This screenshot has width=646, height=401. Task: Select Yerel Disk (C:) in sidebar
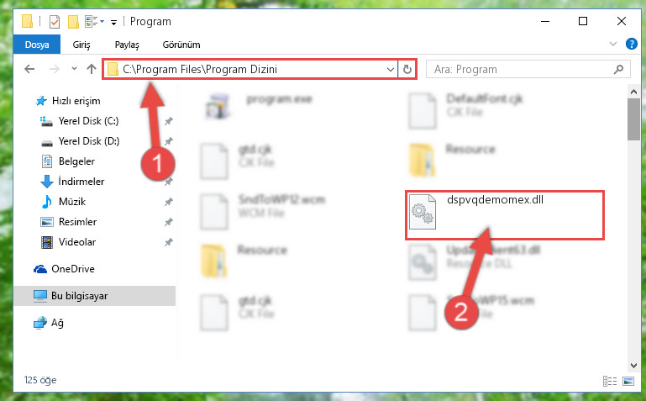(x=88, y=121)
